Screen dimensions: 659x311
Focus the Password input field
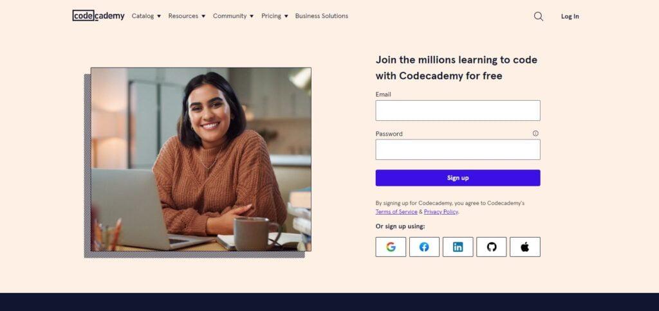pos(458,150)
